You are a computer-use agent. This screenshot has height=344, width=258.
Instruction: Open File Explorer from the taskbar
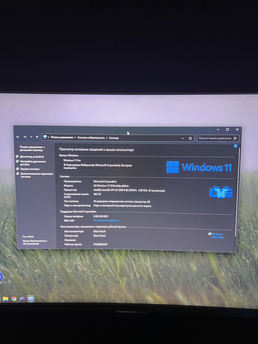pyautogui.click(x=6, y=299)
